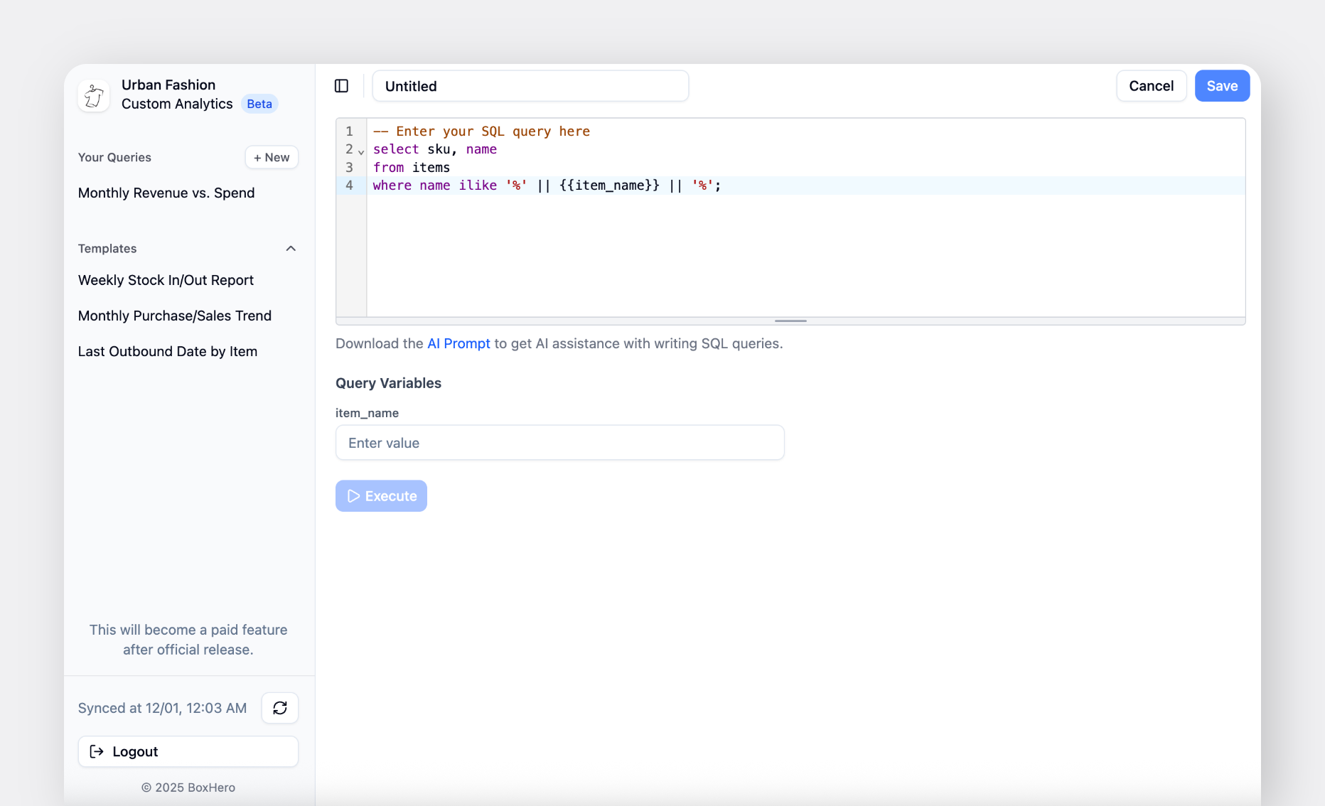Click the item_name value input field
The height and width of the screenshot is (806, 1325).
point(560,443)
